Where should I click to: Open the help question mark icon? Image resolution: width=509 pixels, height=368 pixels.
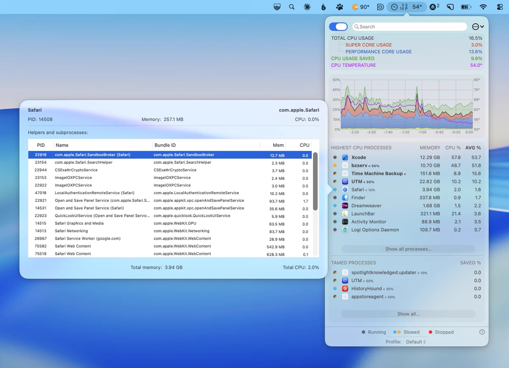pos(482,332)
